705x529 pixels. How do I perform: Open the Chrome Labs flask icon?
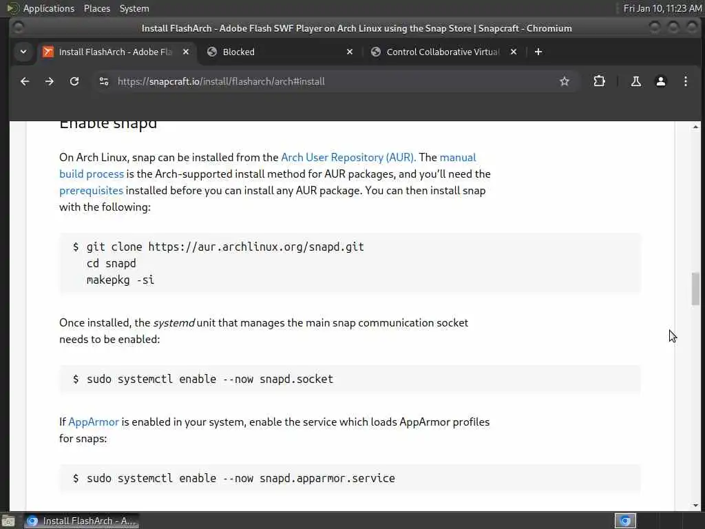click(635, 81)
